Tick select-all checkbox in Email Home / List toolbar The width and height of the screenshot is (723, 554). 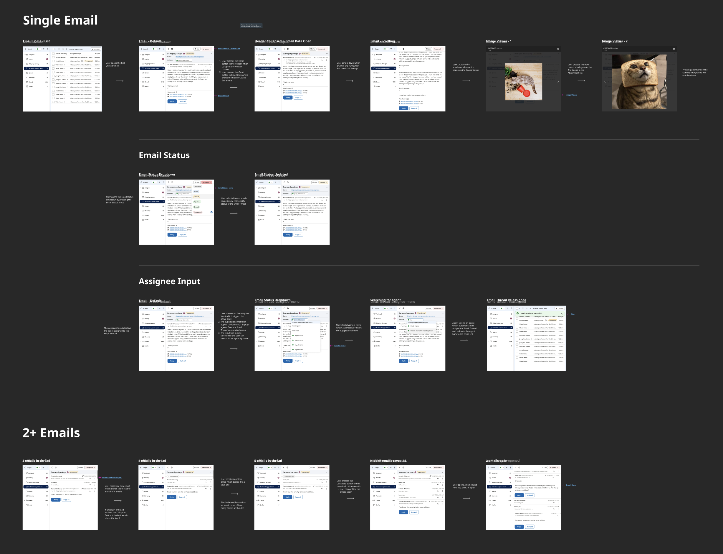coord(53,49)
